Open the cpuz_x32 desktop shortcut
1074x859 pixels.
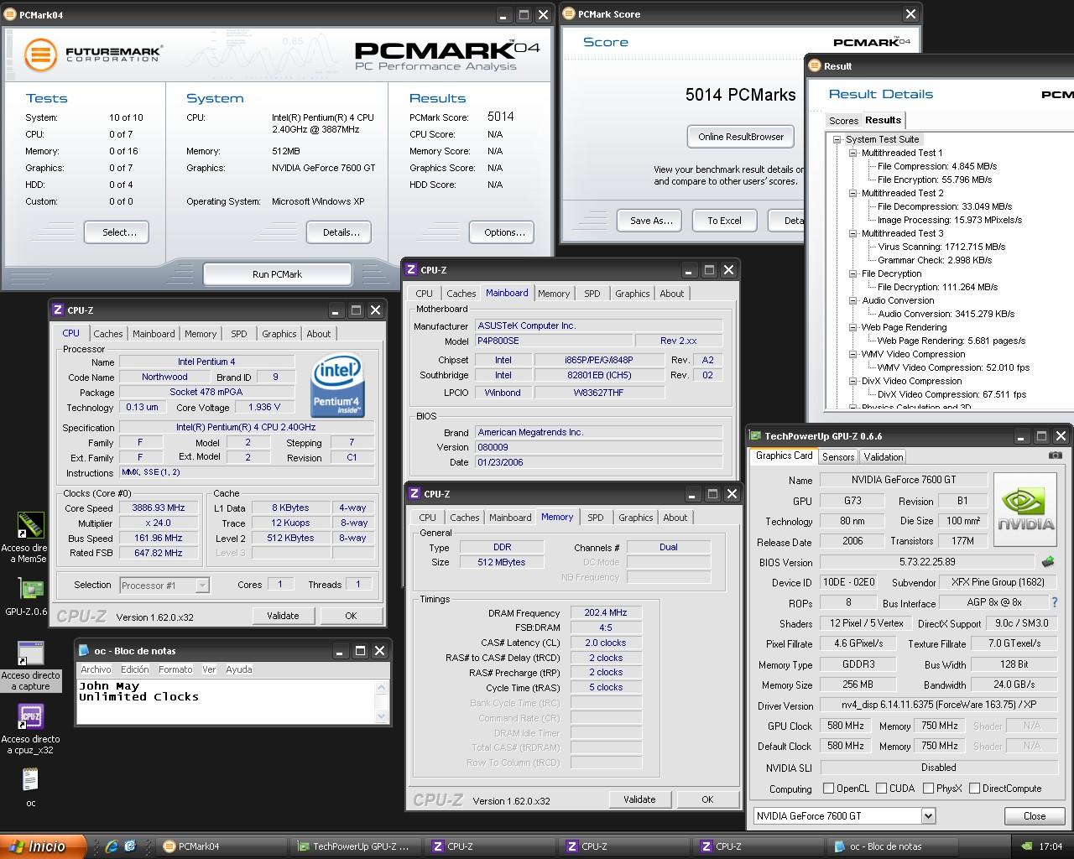coord(30,730)
